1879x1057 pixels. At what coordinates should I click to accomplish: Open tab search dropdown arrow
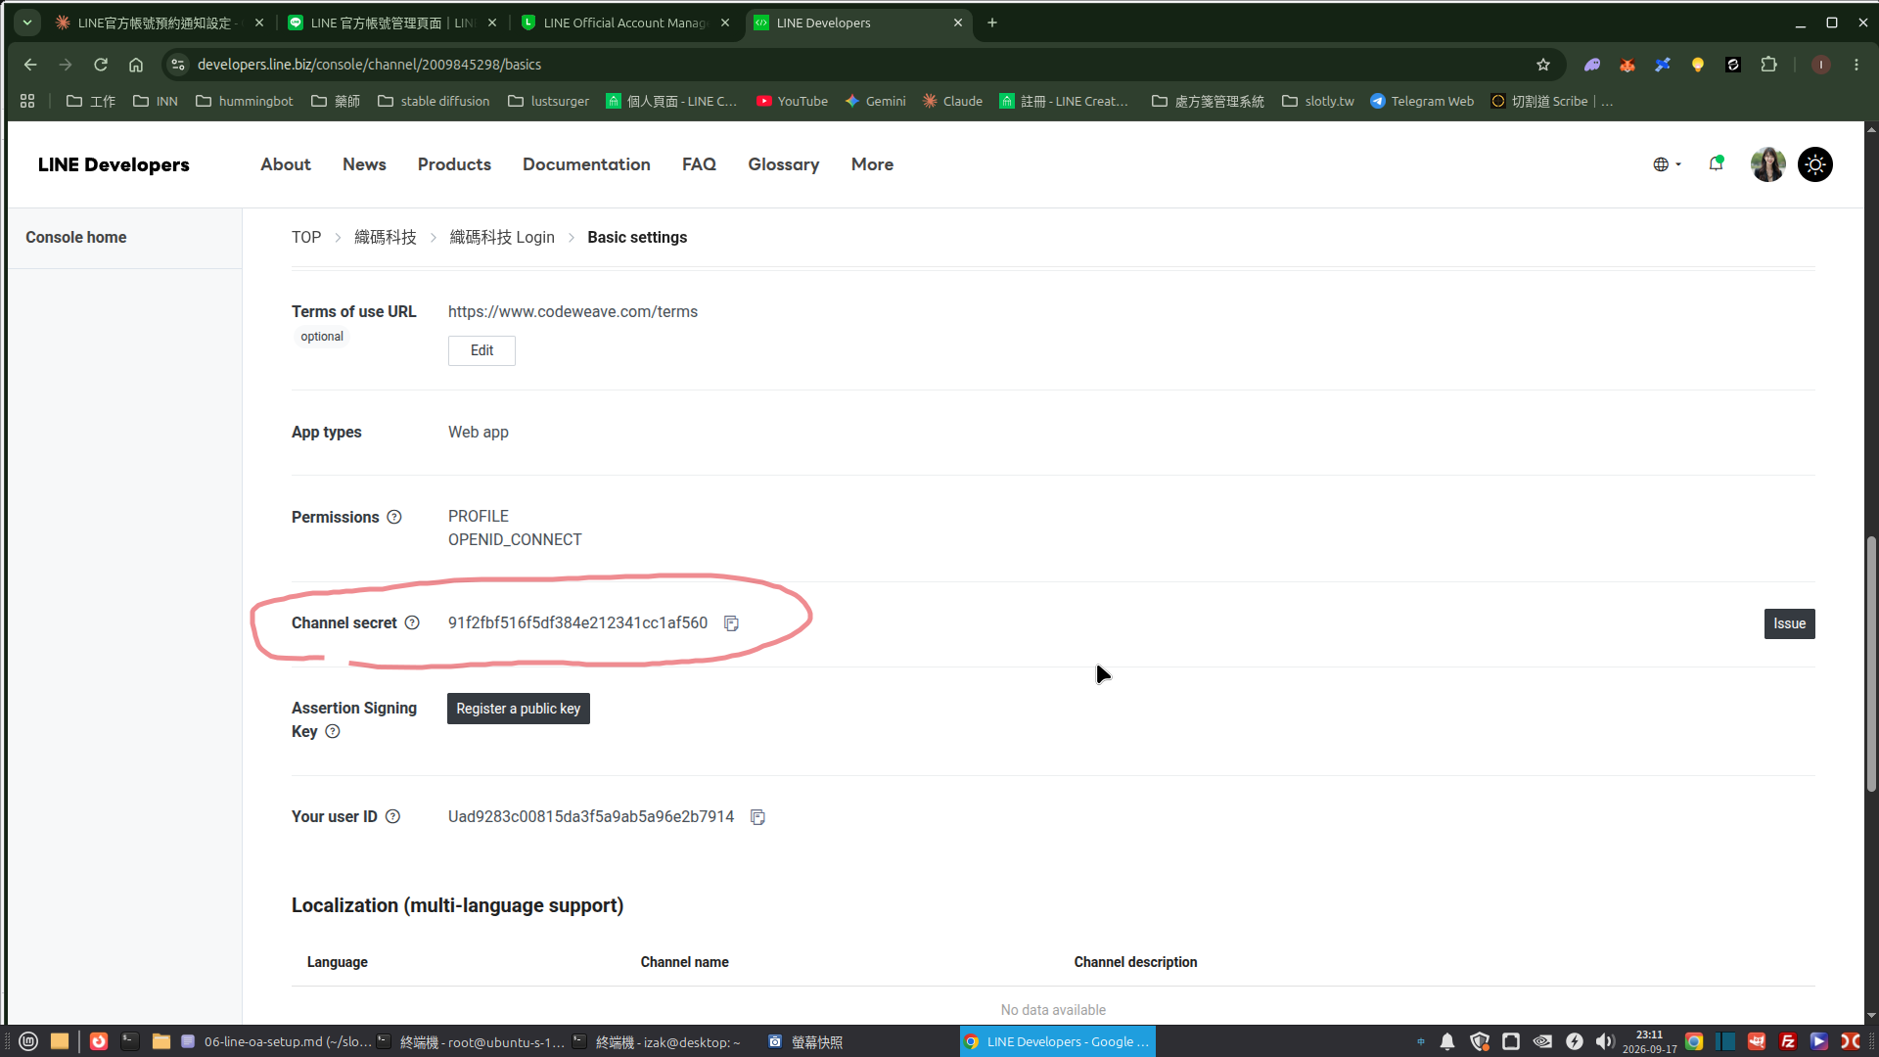tap(27, 23)
